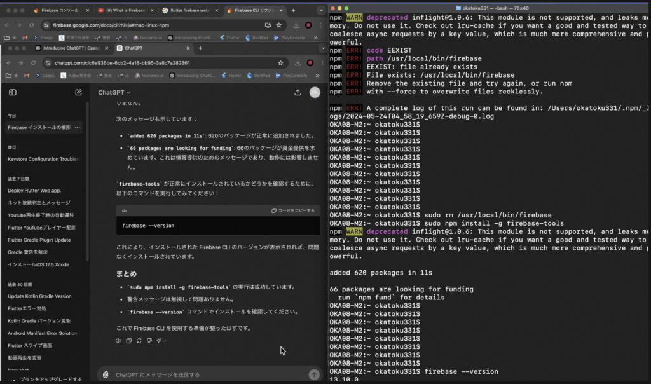Switch to the Firebase コンソール browser tab
Viewport: 651px width, 384px height.
pyautogui.click(x=60, y=11)
